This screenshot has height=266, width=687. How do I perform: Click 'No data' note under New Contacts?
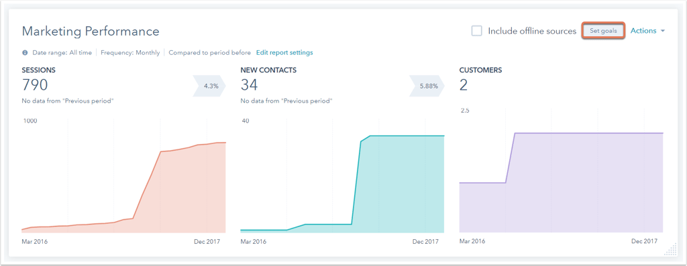pyautogui.click(x=286, y=101)
